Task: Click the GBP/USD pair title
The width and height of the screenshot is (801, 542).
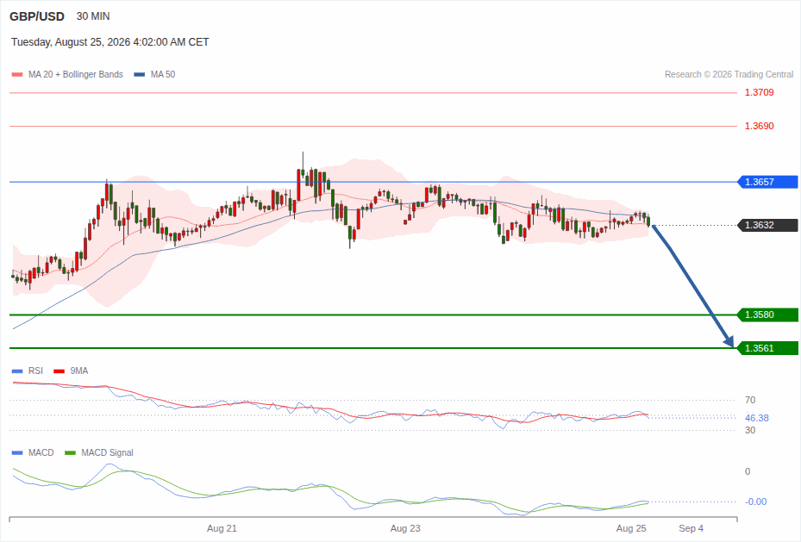Action: [37, 16]
